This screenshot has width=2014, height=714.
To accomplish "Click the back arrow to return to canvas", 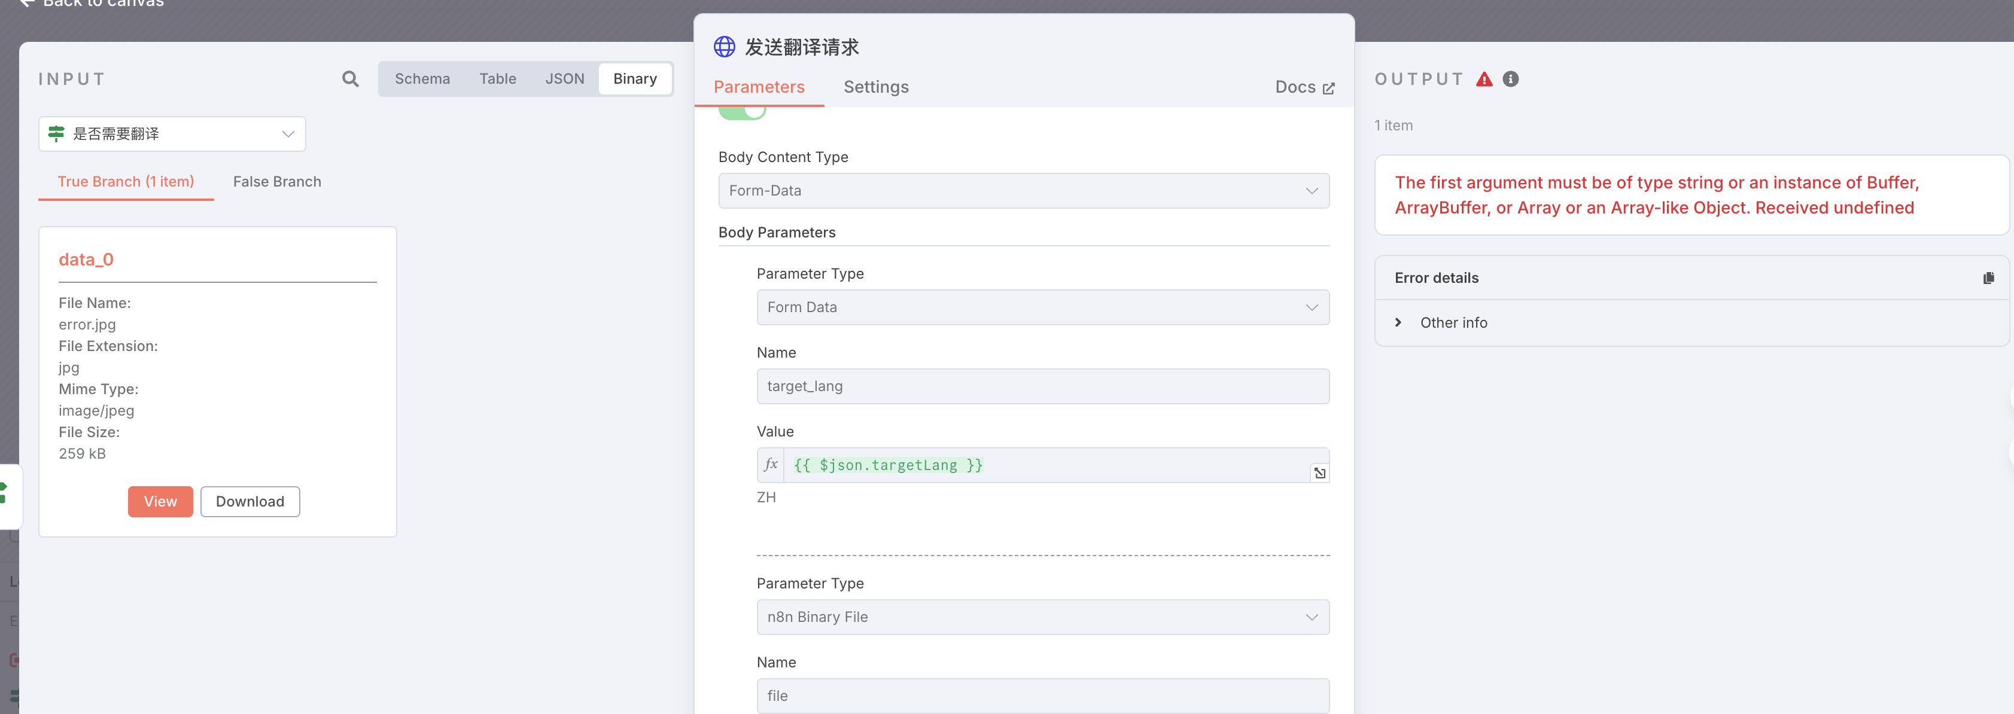I will pyautogui.click(x=26, y=3).
